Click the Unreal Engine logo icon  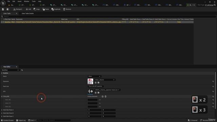[3, 3]
